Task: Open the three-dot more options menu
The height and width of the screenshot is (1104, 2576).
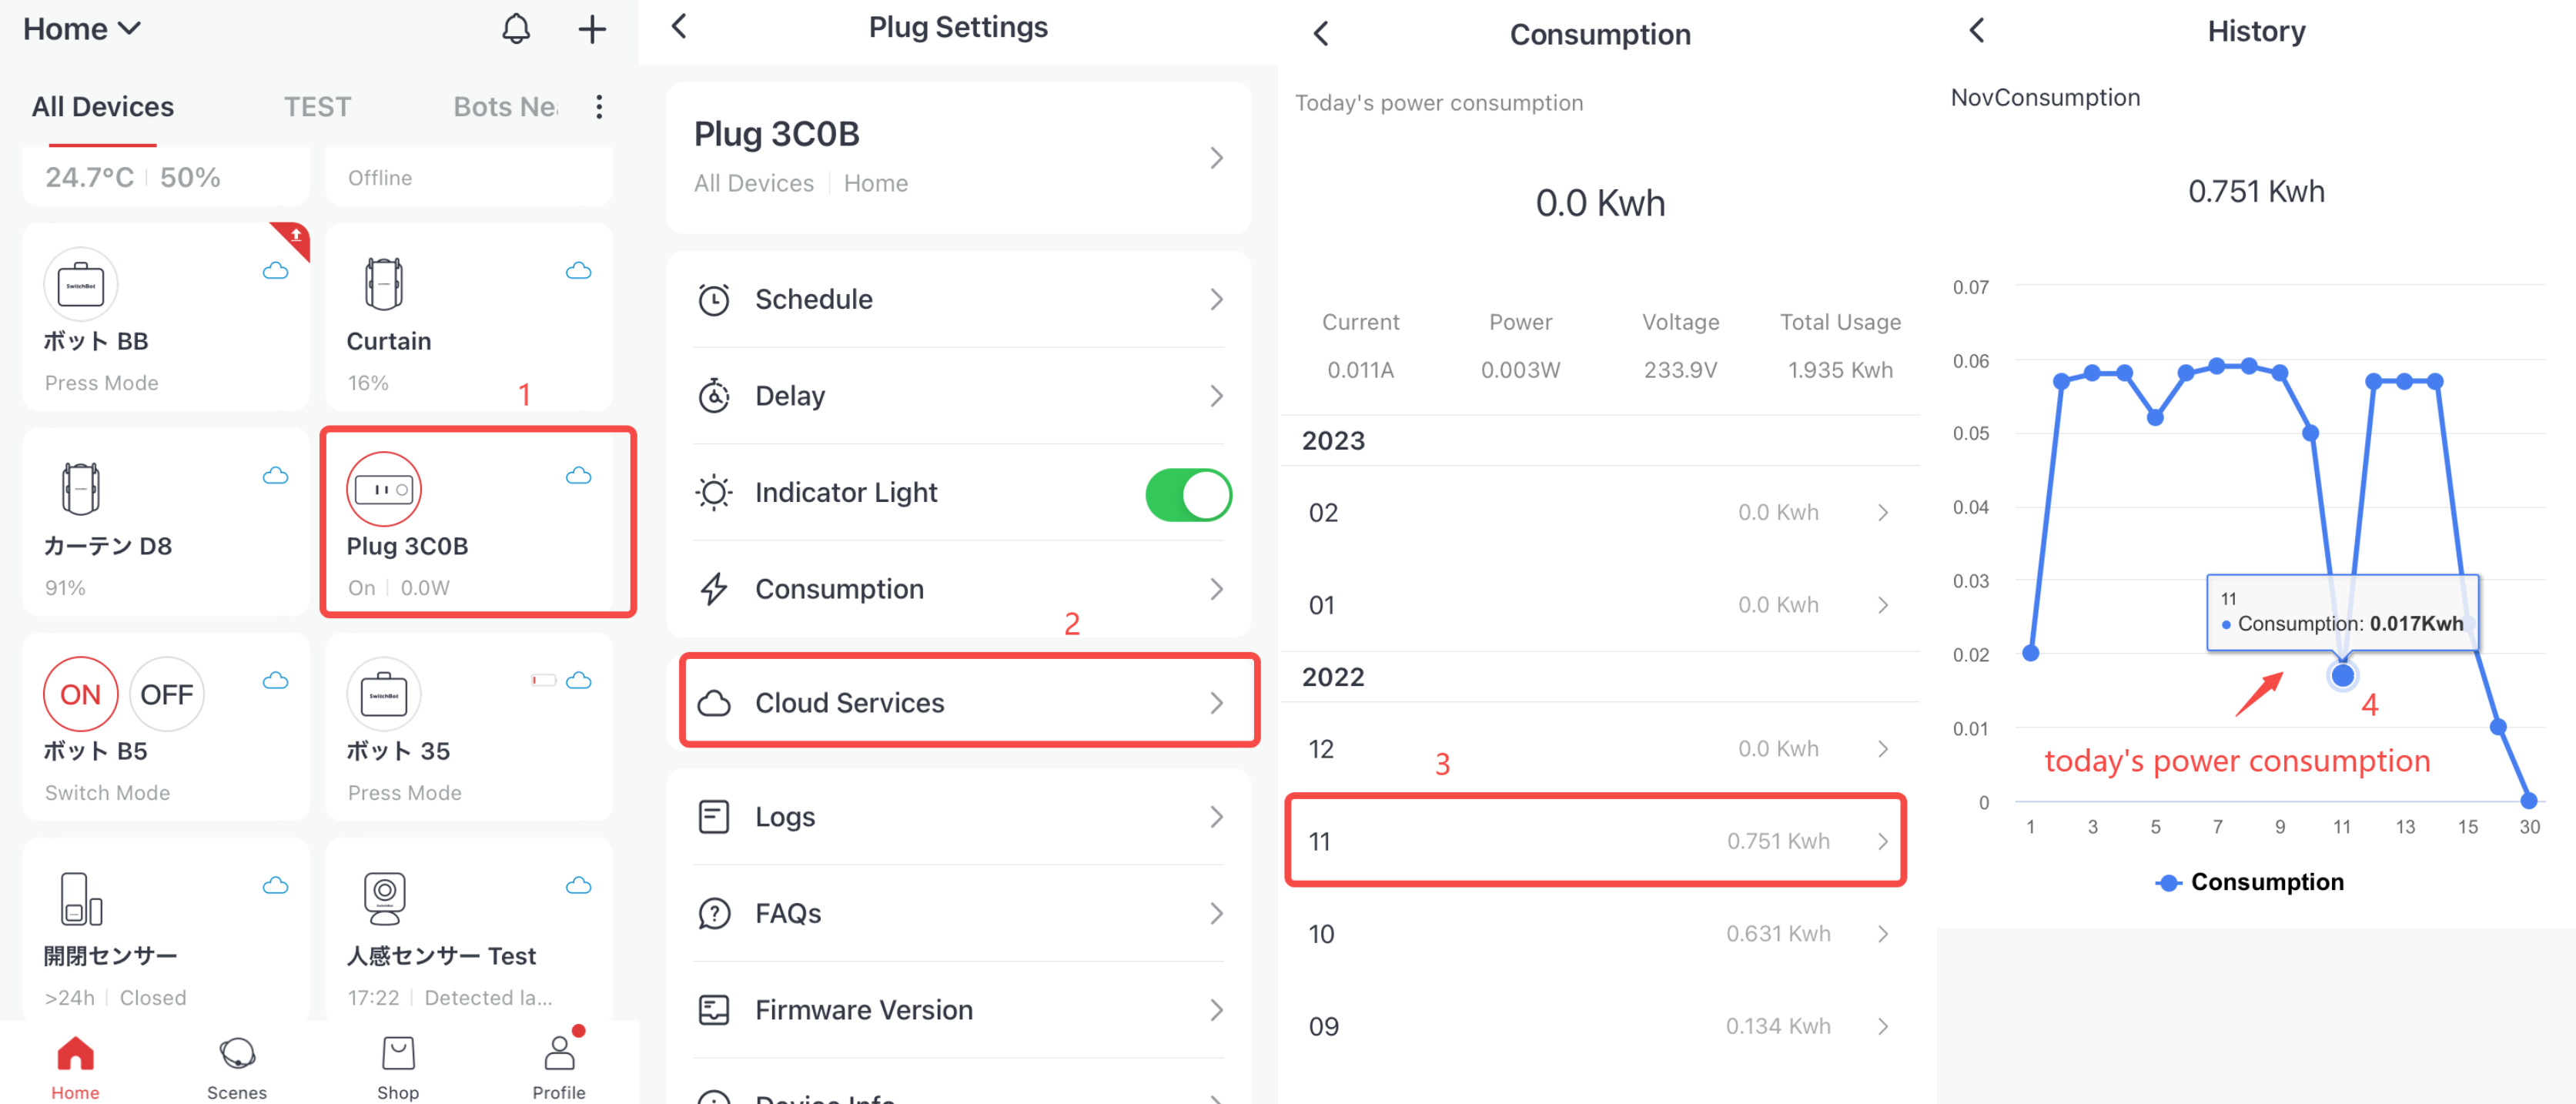Action: click(599, 107)
